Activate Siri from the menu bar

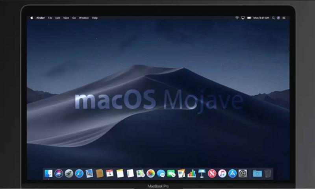coord(278,18)
